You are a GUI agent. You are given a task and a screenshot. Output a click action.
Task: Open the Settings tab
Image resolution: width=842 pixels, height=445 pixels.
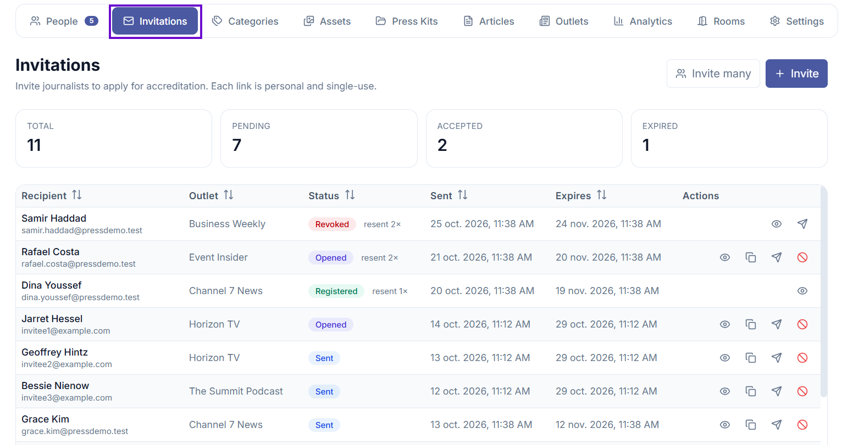click(x=797, y=21)
